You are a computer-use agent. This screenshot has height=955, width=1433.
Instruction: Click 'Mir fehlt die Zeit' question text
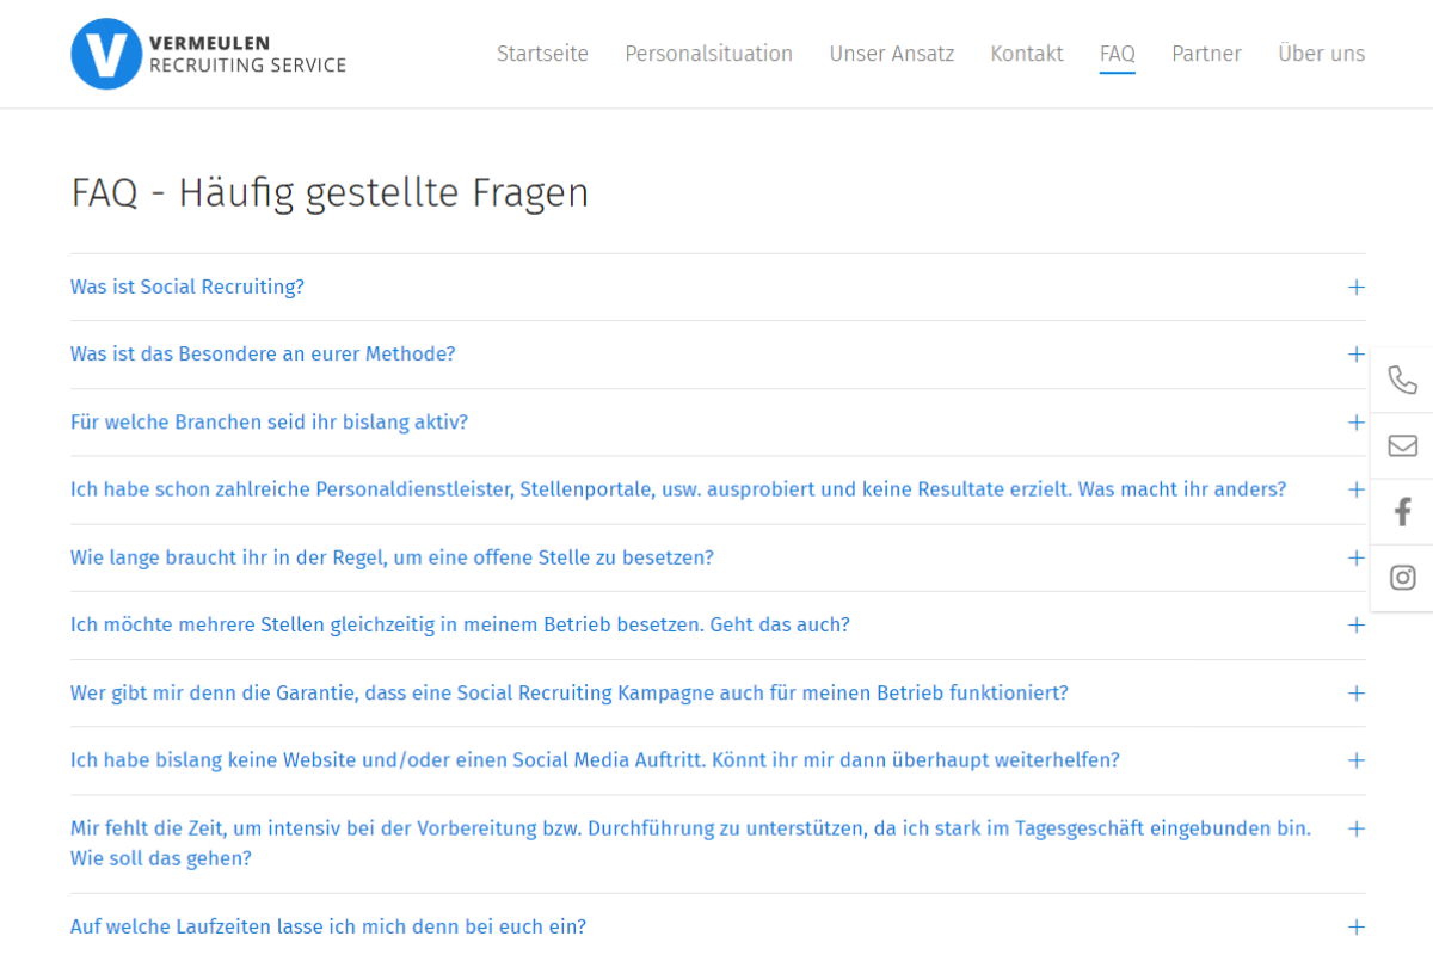click(690, 829)
